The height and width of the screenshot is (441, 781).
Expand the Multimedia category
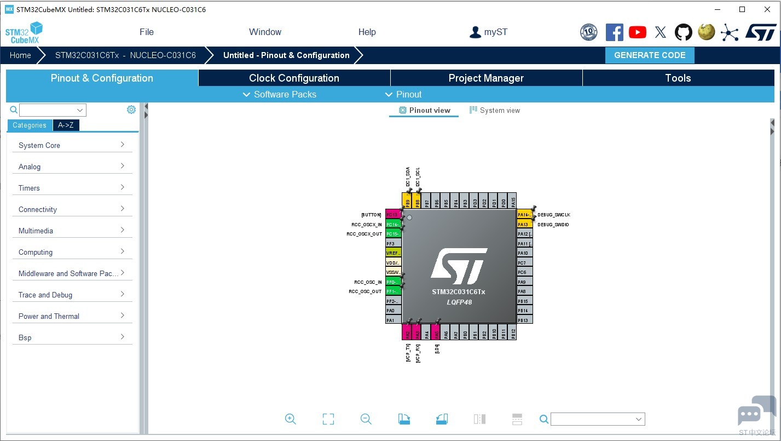tap(72, 231)
